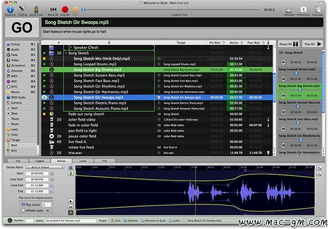Select the Infinite Loop radio button
The width and height of the screenshot is (328, 229).
[23, 211]
